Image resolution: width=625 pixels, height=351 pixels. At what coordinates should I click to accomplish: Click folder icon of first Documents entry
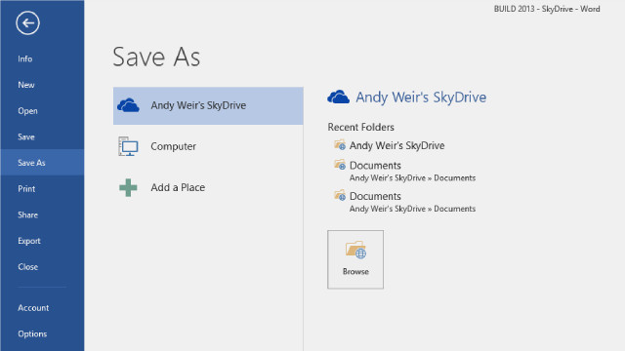pyautogui.click(x=340, y=164)
